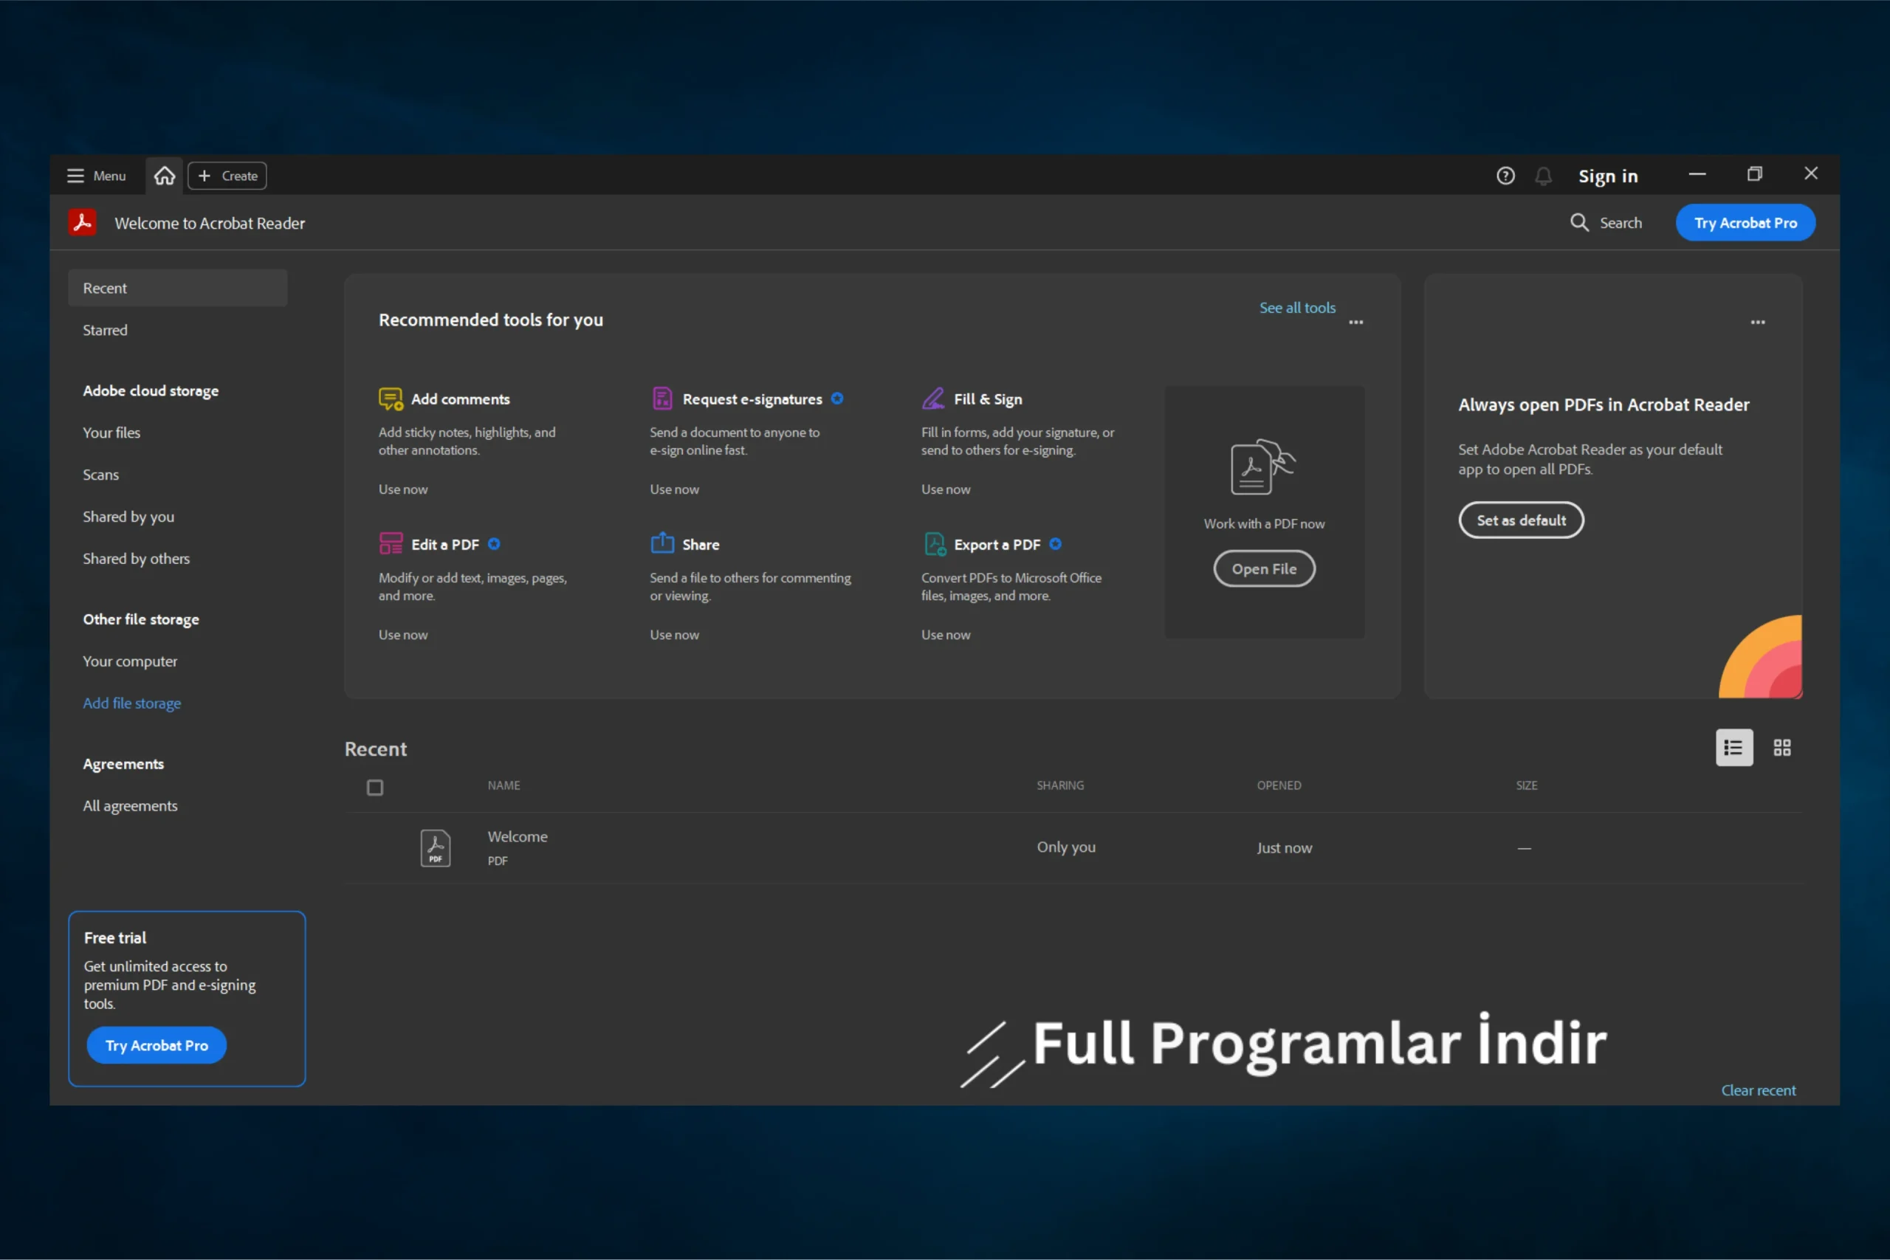Open All agreements
Image resolution: width=1890 pixels, height=1260 pixels.
coord(130,806)
